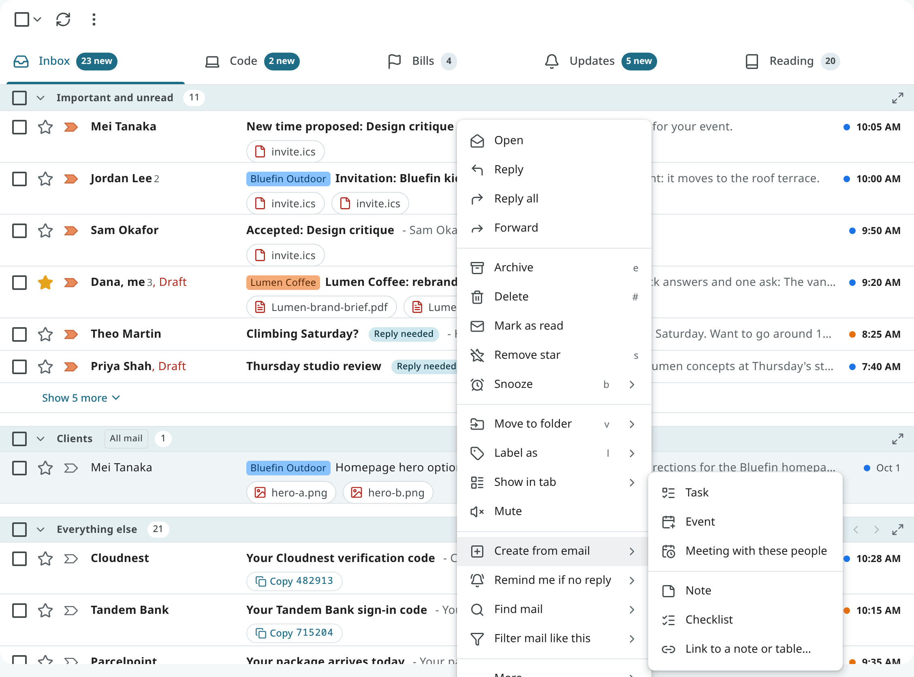Screen dimensions: 914x677
Task: Star the Jordan Lee invitation email
Action: pyautogui.click(x=45, y=179)
